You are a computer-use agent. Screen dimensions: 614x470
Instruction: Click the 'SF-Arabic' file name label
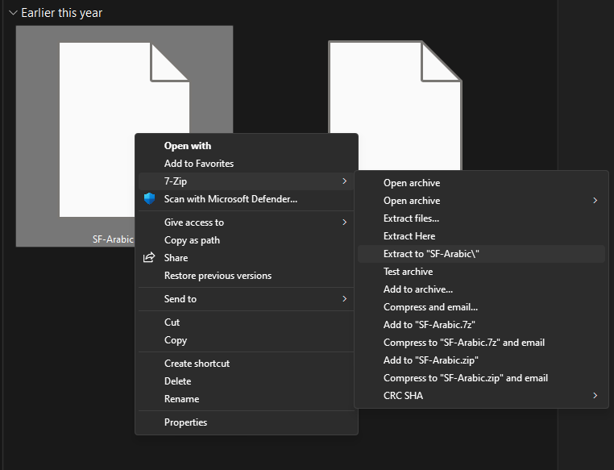[x=113, y=239]
